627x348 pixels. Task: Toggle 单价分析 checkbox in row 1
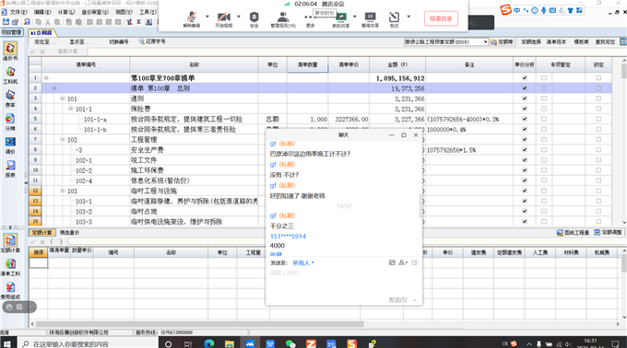[x=525, y=78]
